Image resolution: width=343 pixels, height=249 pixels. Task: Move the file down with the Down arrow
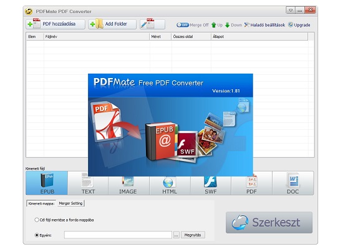click(x=233, y=25)
